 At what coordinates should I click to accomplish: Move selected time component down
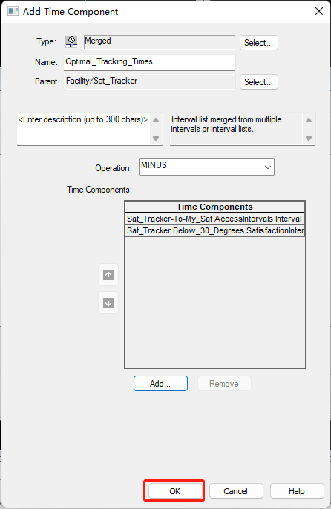click(x=108, y=303)
